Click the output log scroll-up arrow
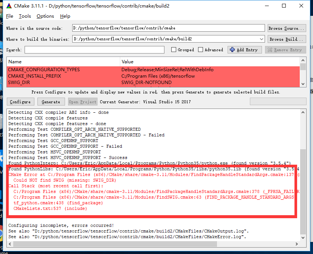This screenshot has width=313, height=254. pyautogui.click(x=303, y=112)
